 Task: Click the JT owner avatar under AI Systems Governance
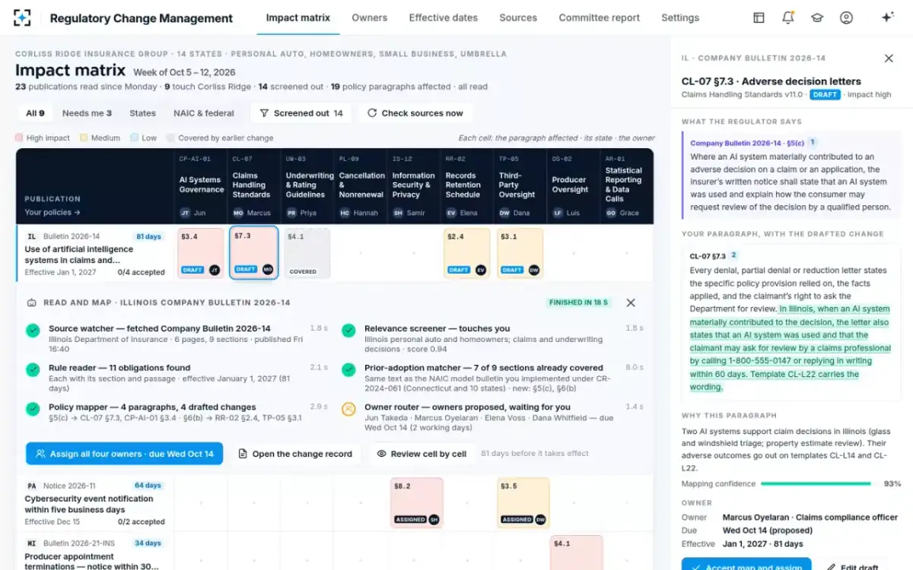185,213
